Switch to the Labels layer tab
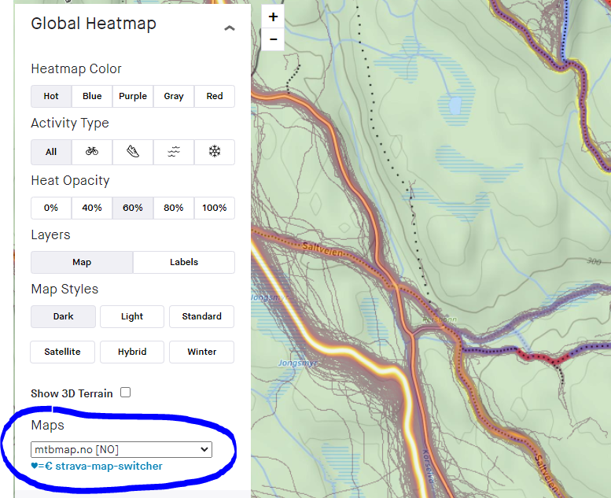The image size is (611, 498). (x=184, y=262)
